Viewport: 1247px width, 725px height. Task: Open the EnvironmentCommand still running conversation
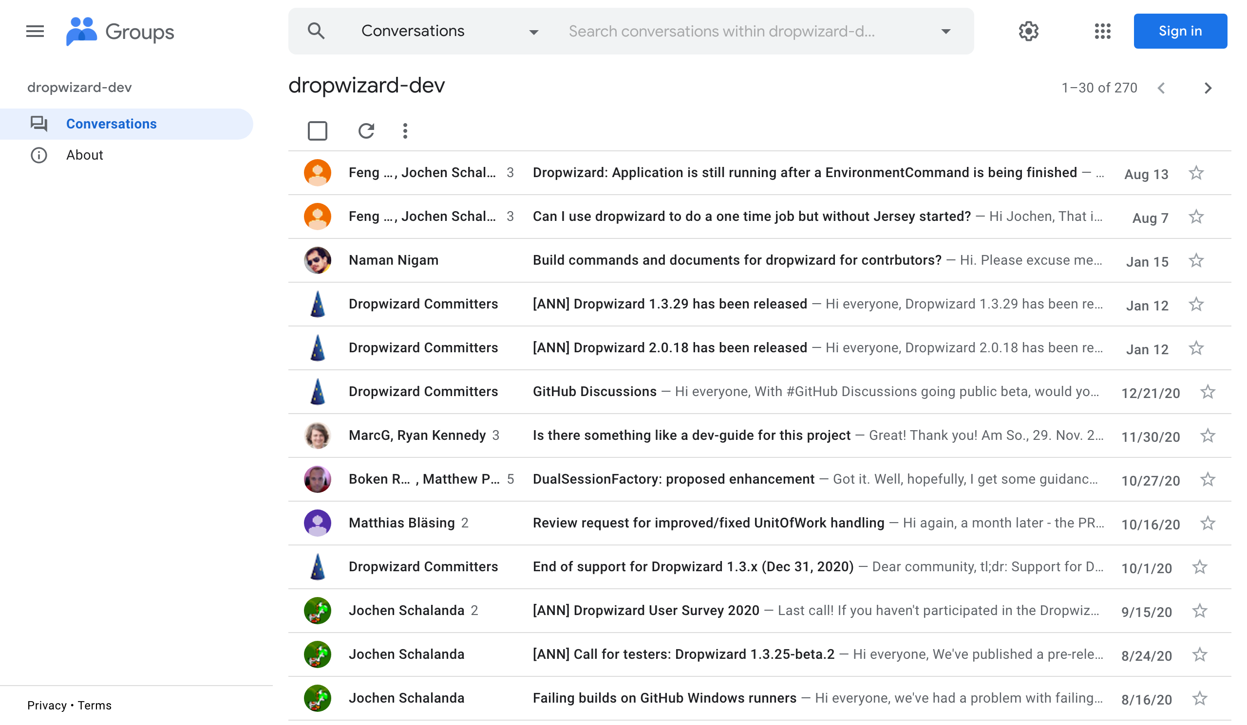(x=805, y=172)
